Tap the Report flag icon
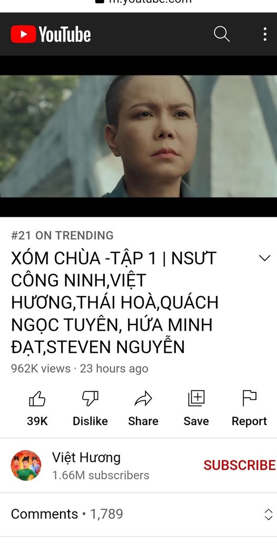This screenshot has width=277, height=548. (249, 398)
